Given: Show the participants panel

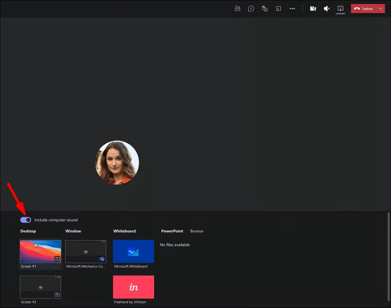Looking at the screenshot, I should (237, 8).
